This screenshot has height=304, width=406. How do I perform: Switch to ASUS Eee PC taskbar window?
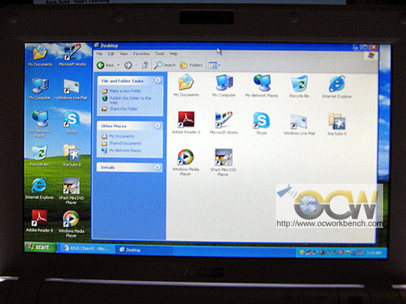point(86,248)
